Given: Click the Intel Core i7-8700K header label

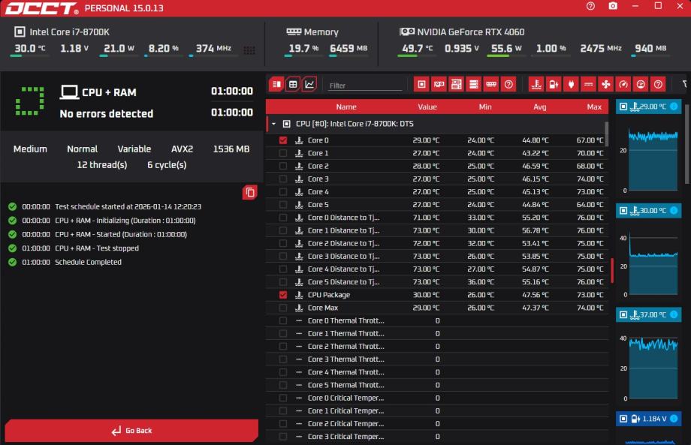Looking at the screenshot, I should (x=70, y=32).
